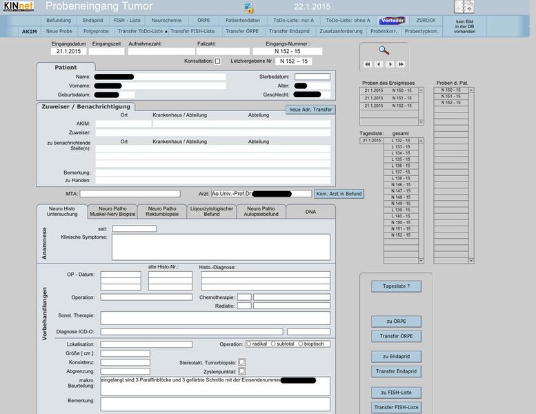This screenshot has height=414, width=536.
Task: Click the Klinische Symptome text area
Action: (221, 247)
